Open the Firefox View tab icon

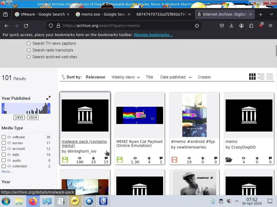coord(5,14)
